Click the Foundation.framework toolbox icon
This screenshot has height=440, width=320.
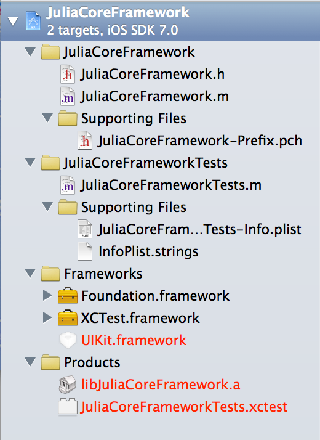[x=68, y=295]
